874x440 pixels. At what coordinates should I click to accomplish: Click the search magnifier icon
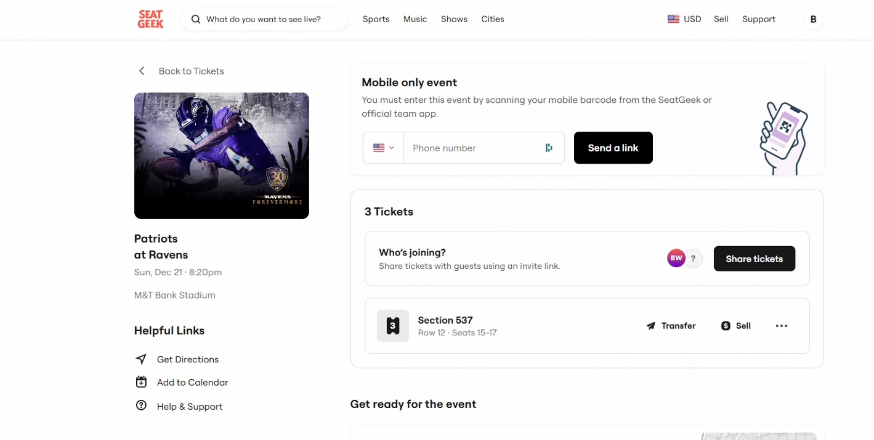click(196, 19)
